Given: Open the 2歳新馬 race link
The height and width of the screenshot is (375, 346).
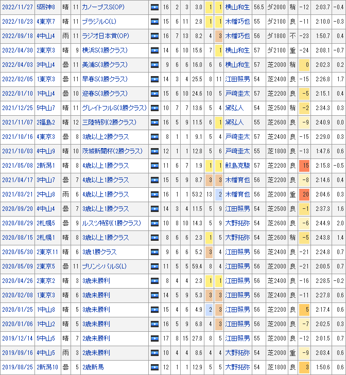Looking at the screenshot, I should point(93,367).
